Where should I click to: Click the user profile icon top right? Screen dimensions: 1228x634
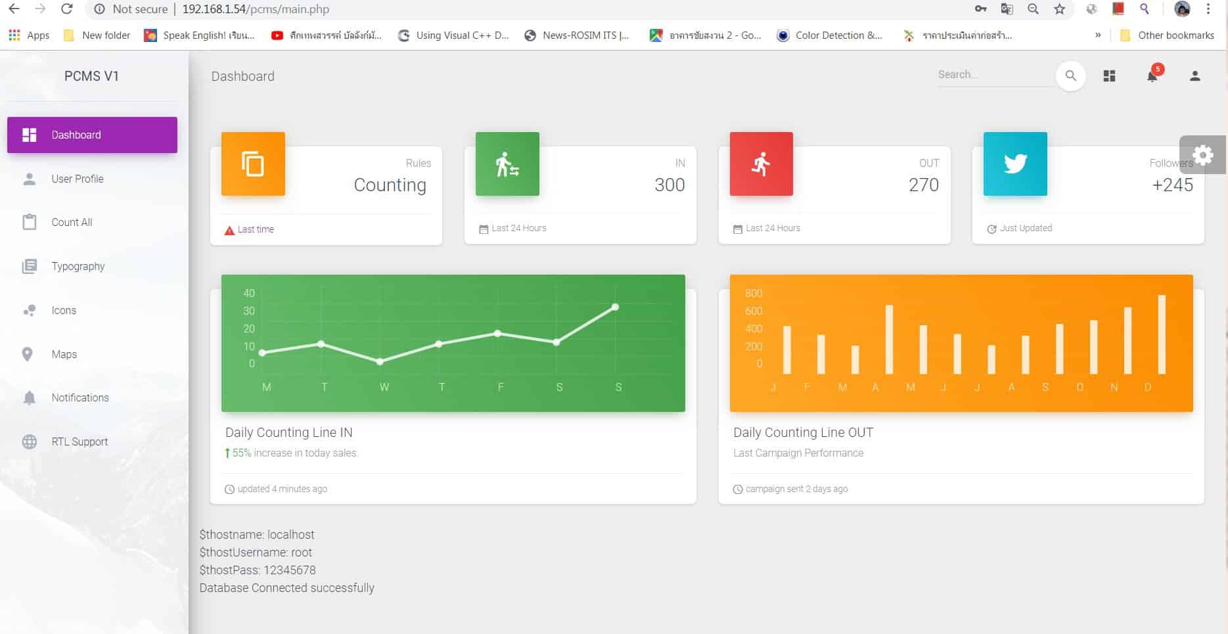pyautogui.click(x=1194, y=76)
